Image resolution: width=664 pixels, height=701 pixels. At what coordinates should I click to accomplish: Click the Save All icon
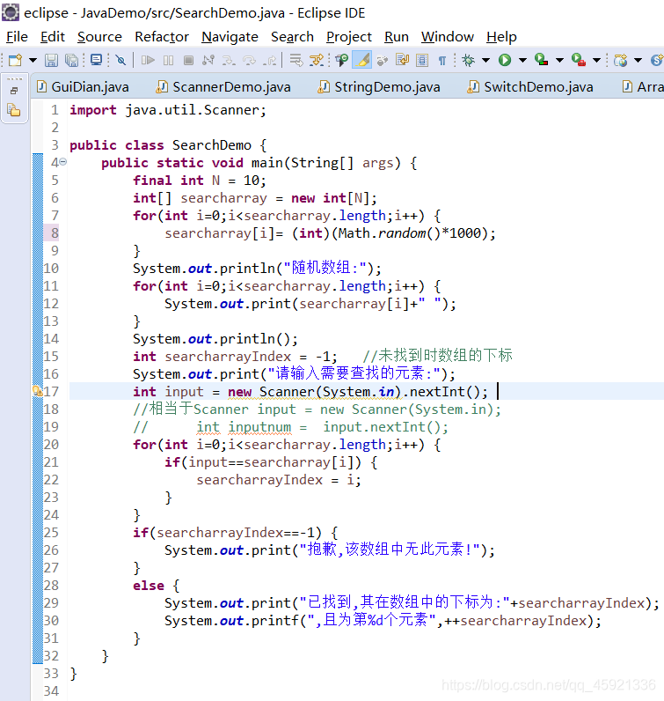click(x=71, y=60)
